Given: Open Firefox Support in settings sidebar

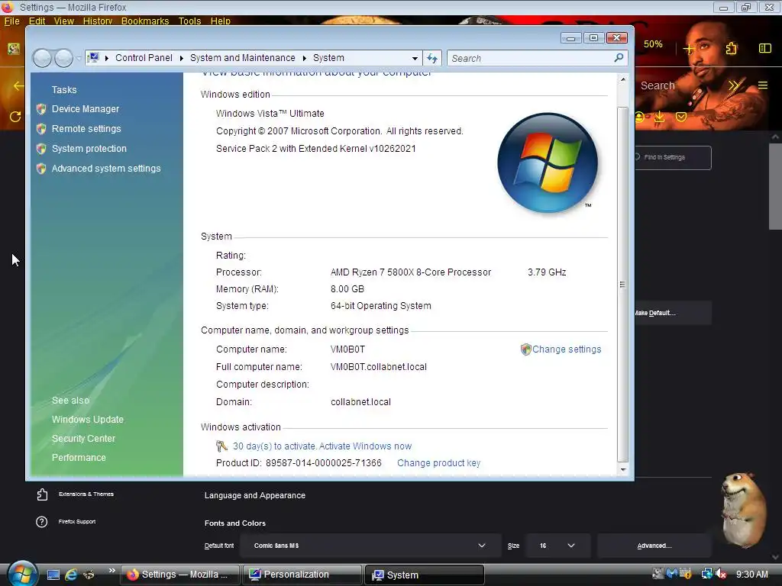Looking at the screenshot, I should (x=66, y=522).
